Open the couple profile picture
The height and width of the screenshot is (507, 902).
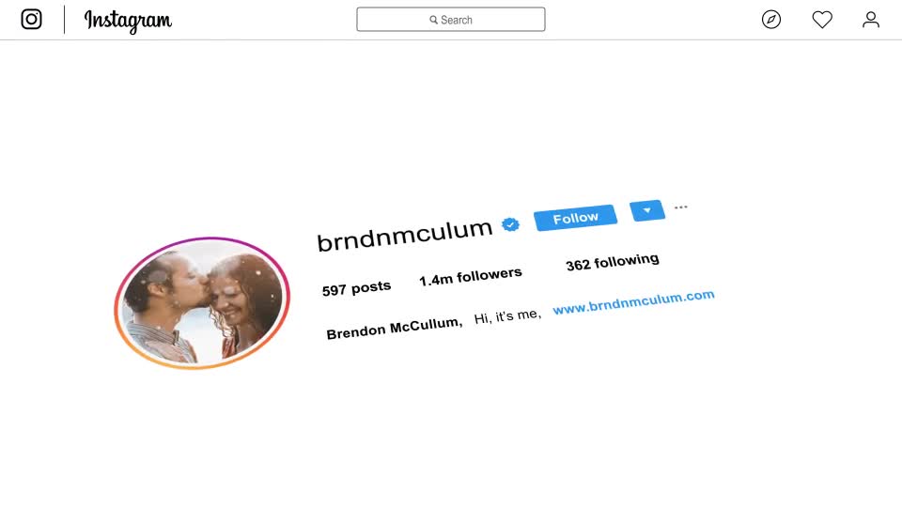click(203, 303)
